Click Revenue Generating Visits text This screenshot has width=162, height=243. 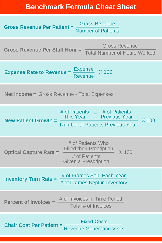(x=94, y=229)
